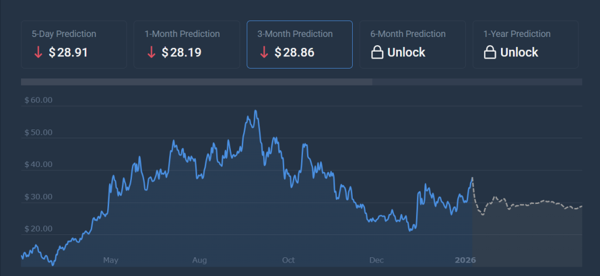
Task: Click Unlock text under 1-Year Prediction
Action: [x=519, y=53]
